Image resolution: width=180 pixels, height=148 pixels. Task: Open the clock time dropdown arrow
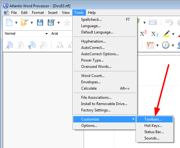(173, 45)
